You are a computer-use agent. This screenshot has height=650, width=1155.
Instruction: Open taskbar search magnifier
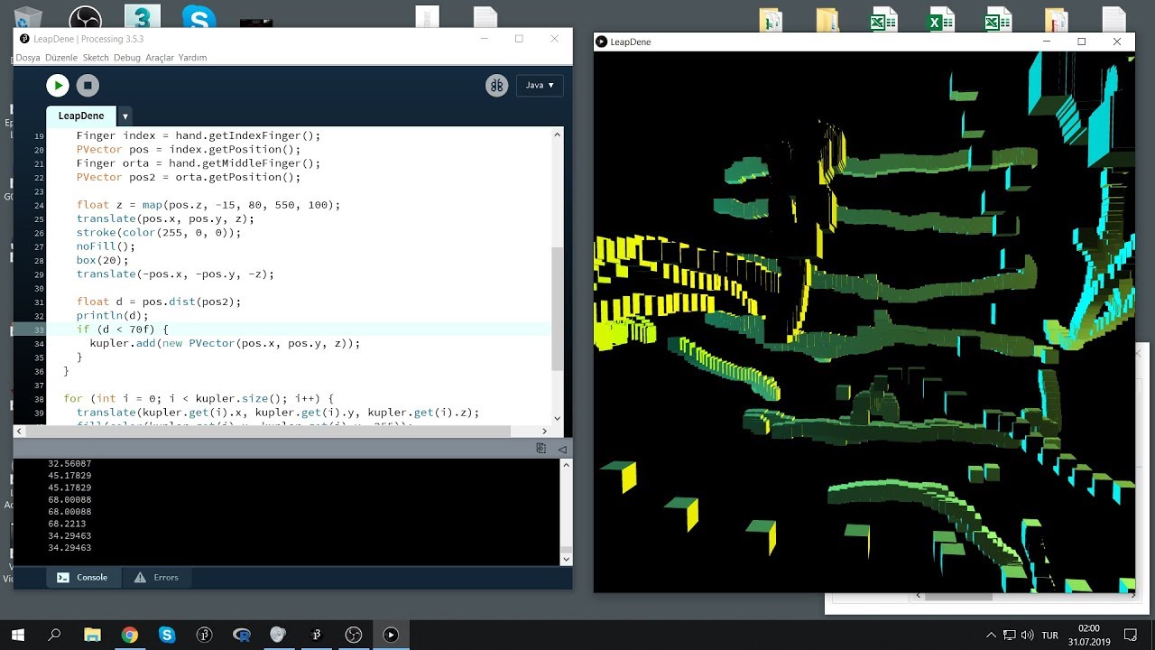54,635
